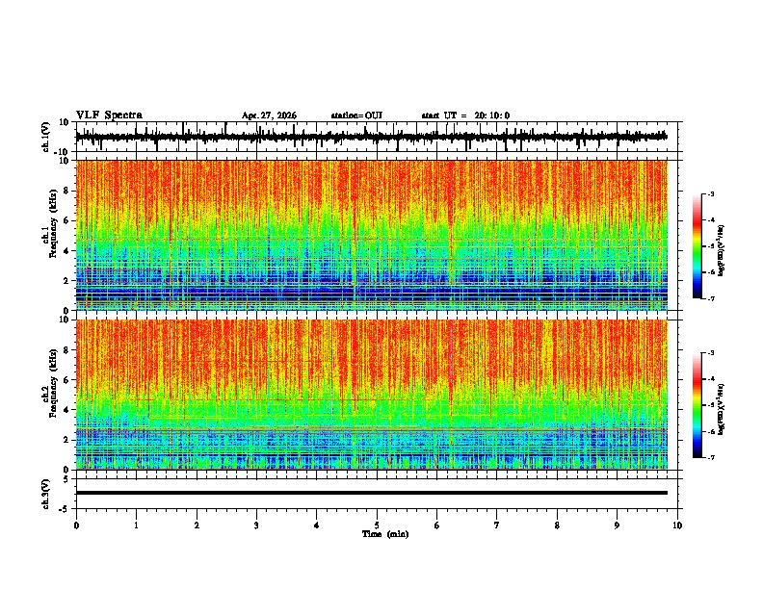Click the ch.1 spectrogram panel
Image resolution: width=763 pixels, height=589 pixels.
[372, 235]
